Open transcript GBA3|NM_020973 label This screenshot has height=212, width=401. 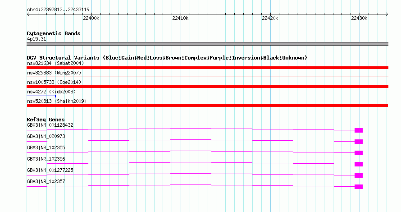click(46, 137)
